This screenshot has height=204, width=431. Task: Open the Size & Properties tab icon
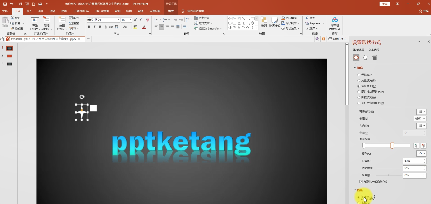coord(374,58)
